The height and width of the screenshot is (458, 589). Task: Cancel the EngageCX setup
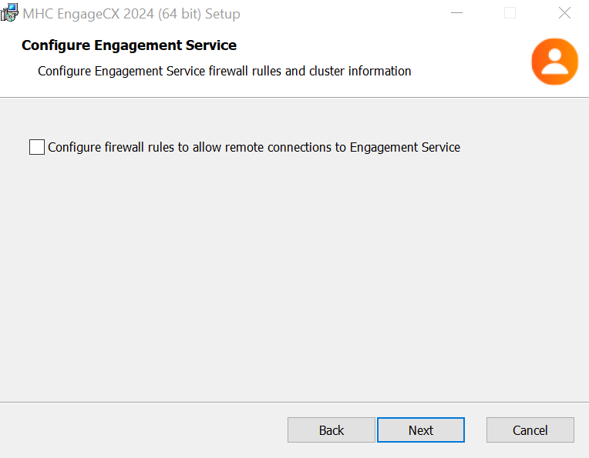point(530,430)
